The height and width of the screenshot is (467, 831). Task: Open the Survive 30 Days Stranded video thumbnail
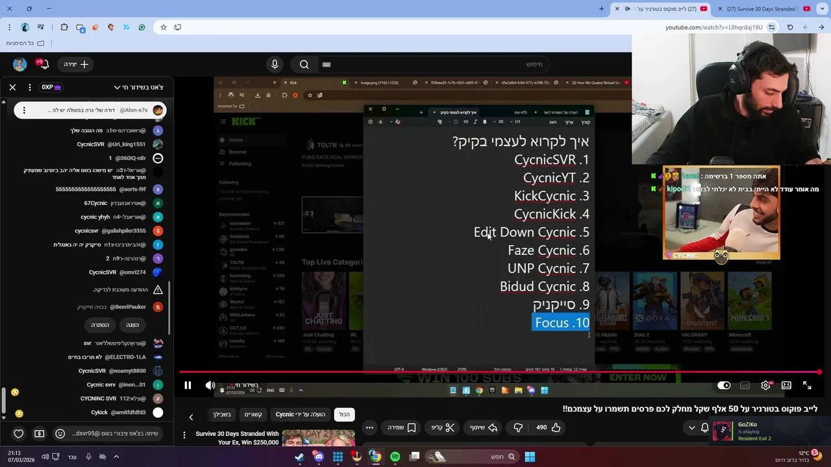tap(318, 438)
